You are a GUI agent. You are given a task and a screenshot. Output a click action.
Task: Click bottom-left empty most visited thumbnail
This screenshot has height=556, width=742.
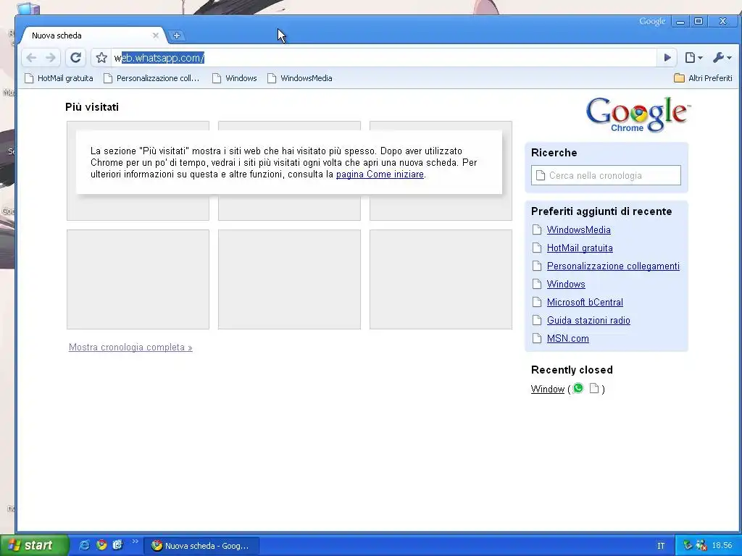click(138, 279)
